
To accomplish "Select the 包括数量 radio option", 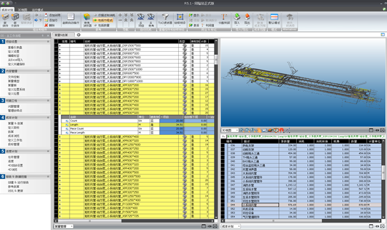I will tap(102, 25).
